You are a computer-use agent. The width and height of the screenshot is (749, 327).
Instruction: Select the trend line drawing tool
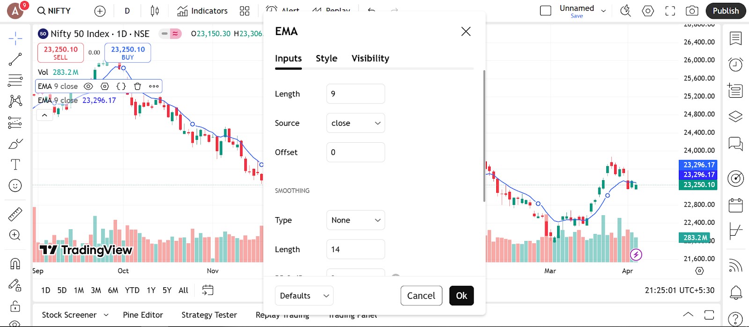coord(15,59)
